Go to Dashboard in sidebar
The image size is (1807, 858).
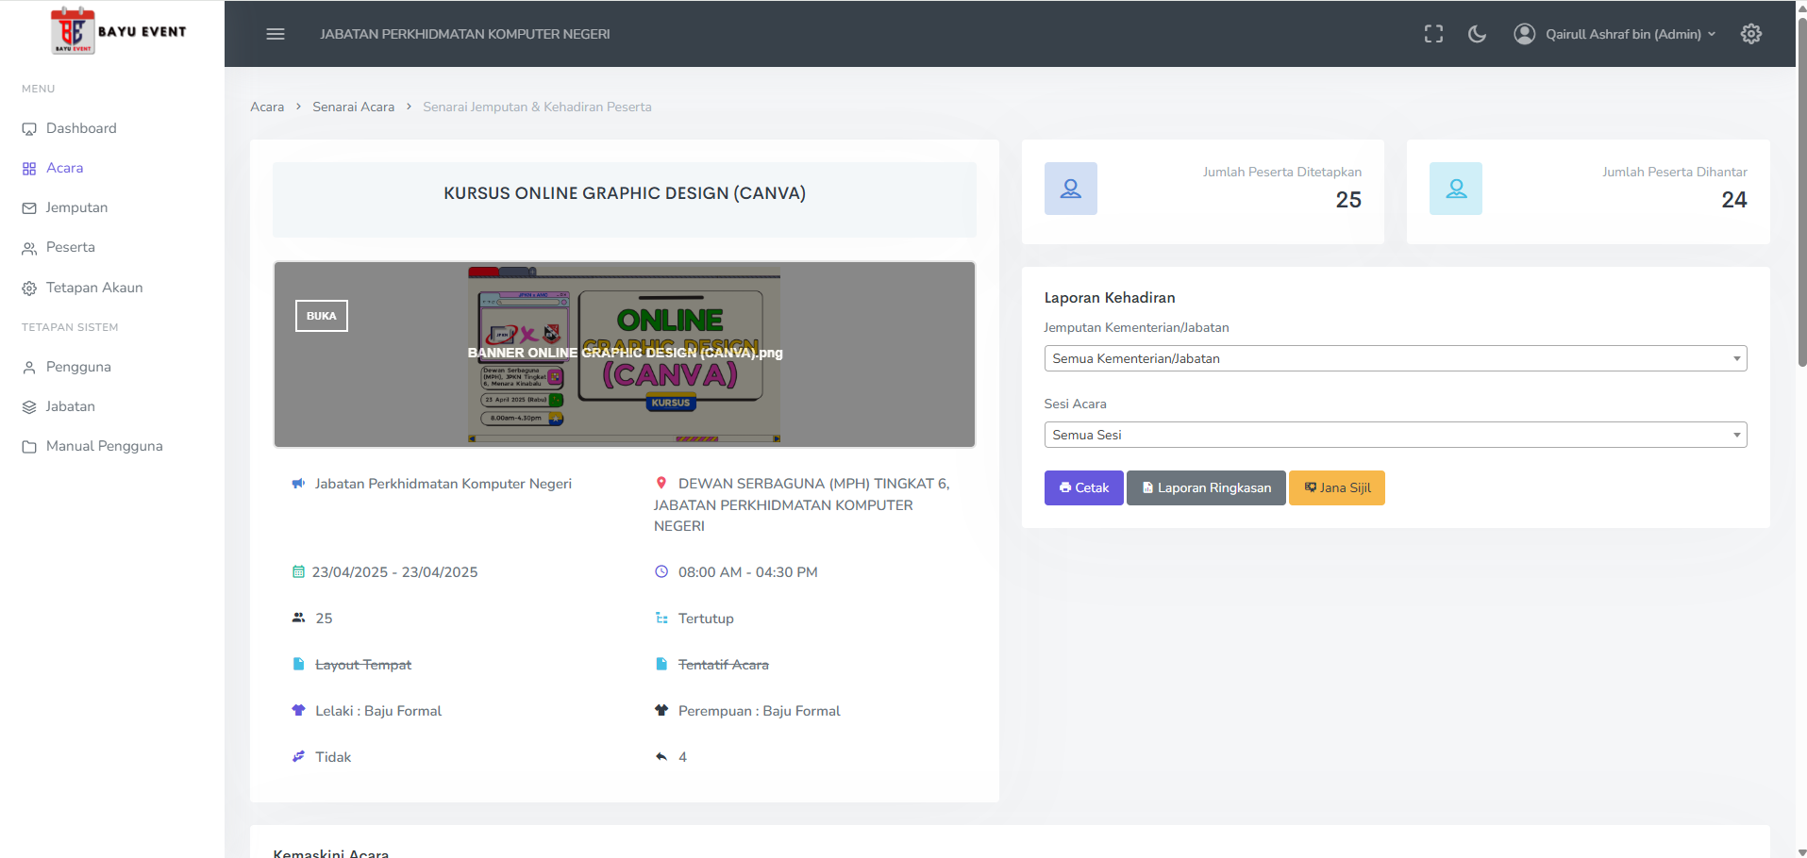[x=81, y=128]
